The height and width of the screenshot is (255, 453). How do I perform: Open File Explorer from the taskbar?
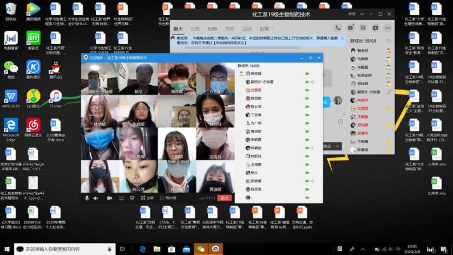(x=157, y=249)
